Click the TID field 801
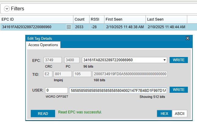Image resolution: width=197 pixels, height=124 pixels. (63, 74)
